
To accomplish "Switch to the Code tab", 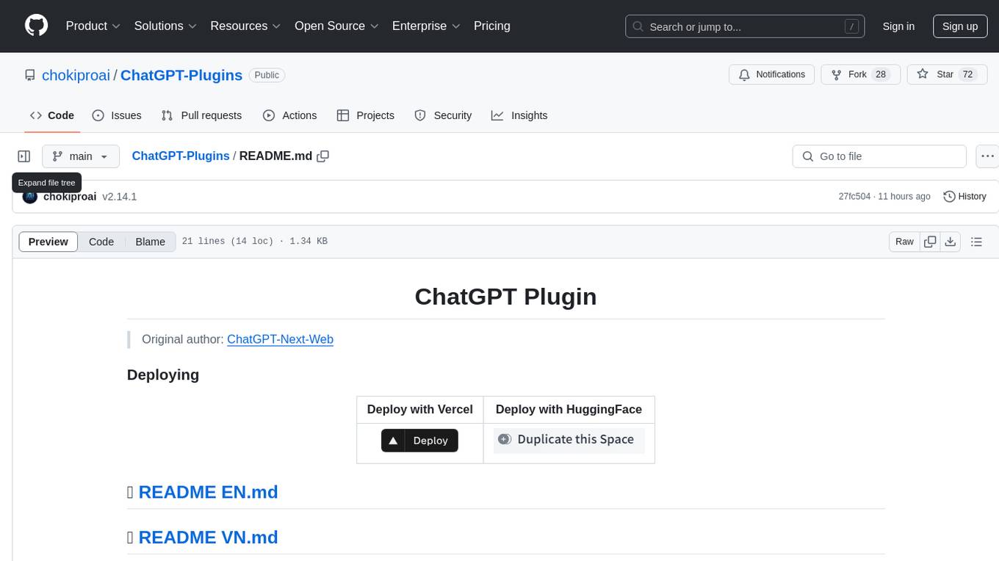I will pyautogui.click(x=51, y=115).
